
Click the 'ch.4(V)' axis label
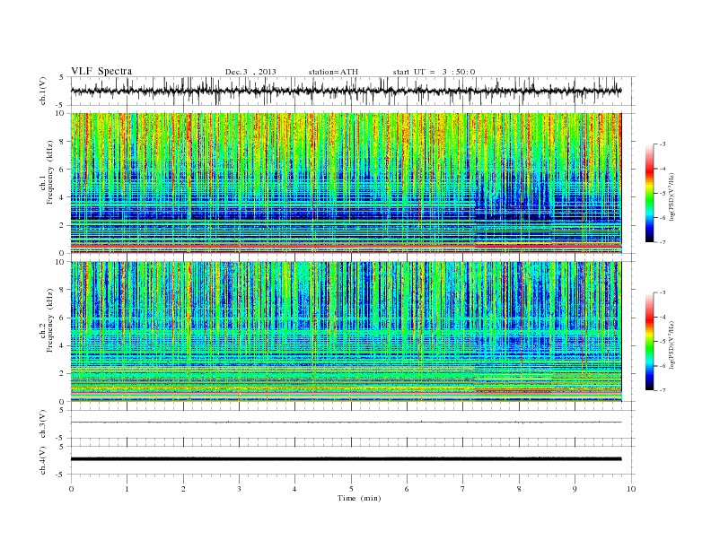pos(43,460)
